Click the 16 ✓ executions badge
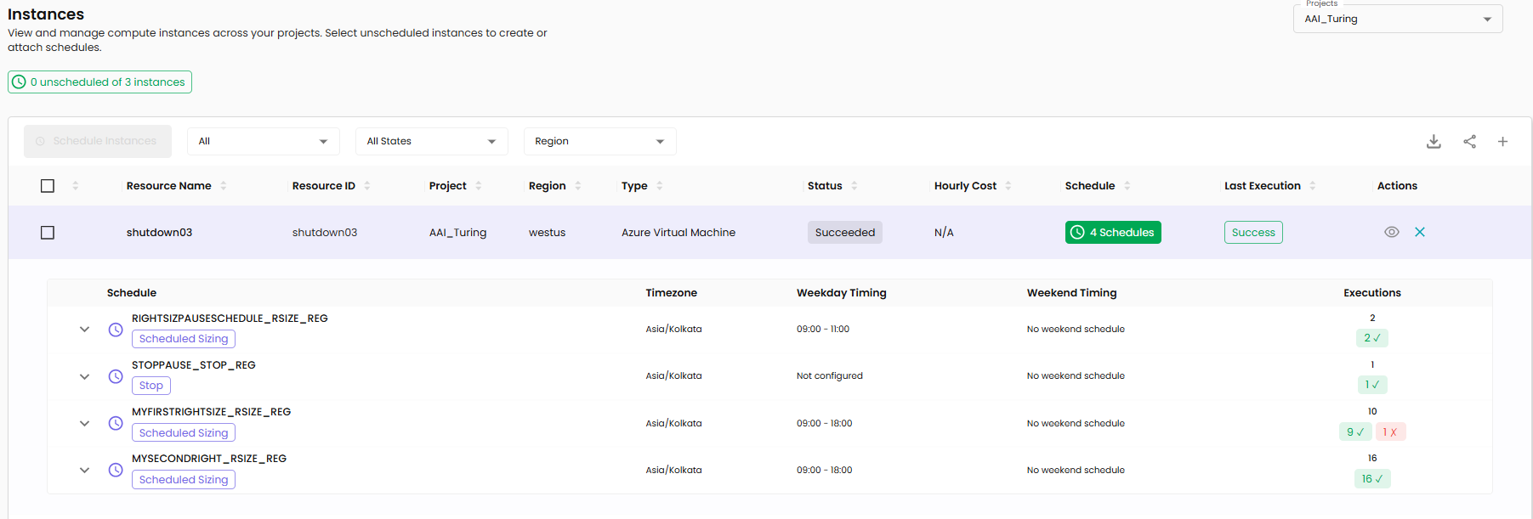 pyautogui.click(x=1372, y=479)
